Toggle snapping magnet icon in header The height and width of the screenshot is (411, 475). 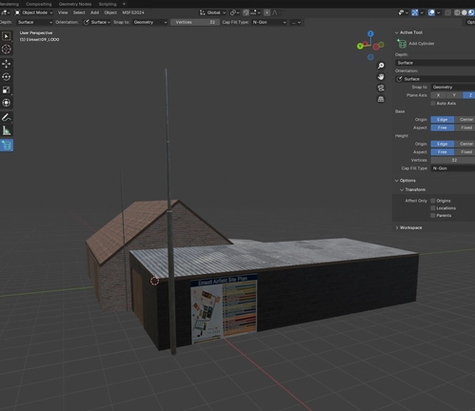pyautogui.click(x=246, y=12)
